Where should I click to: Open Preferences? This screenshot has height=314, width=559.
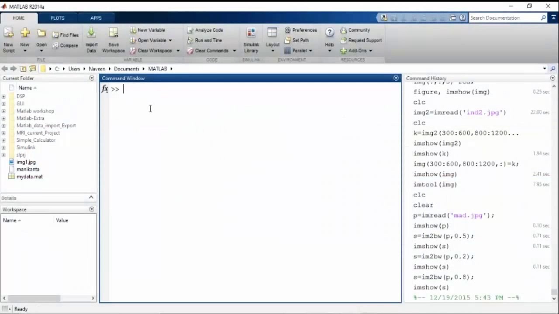301,30
